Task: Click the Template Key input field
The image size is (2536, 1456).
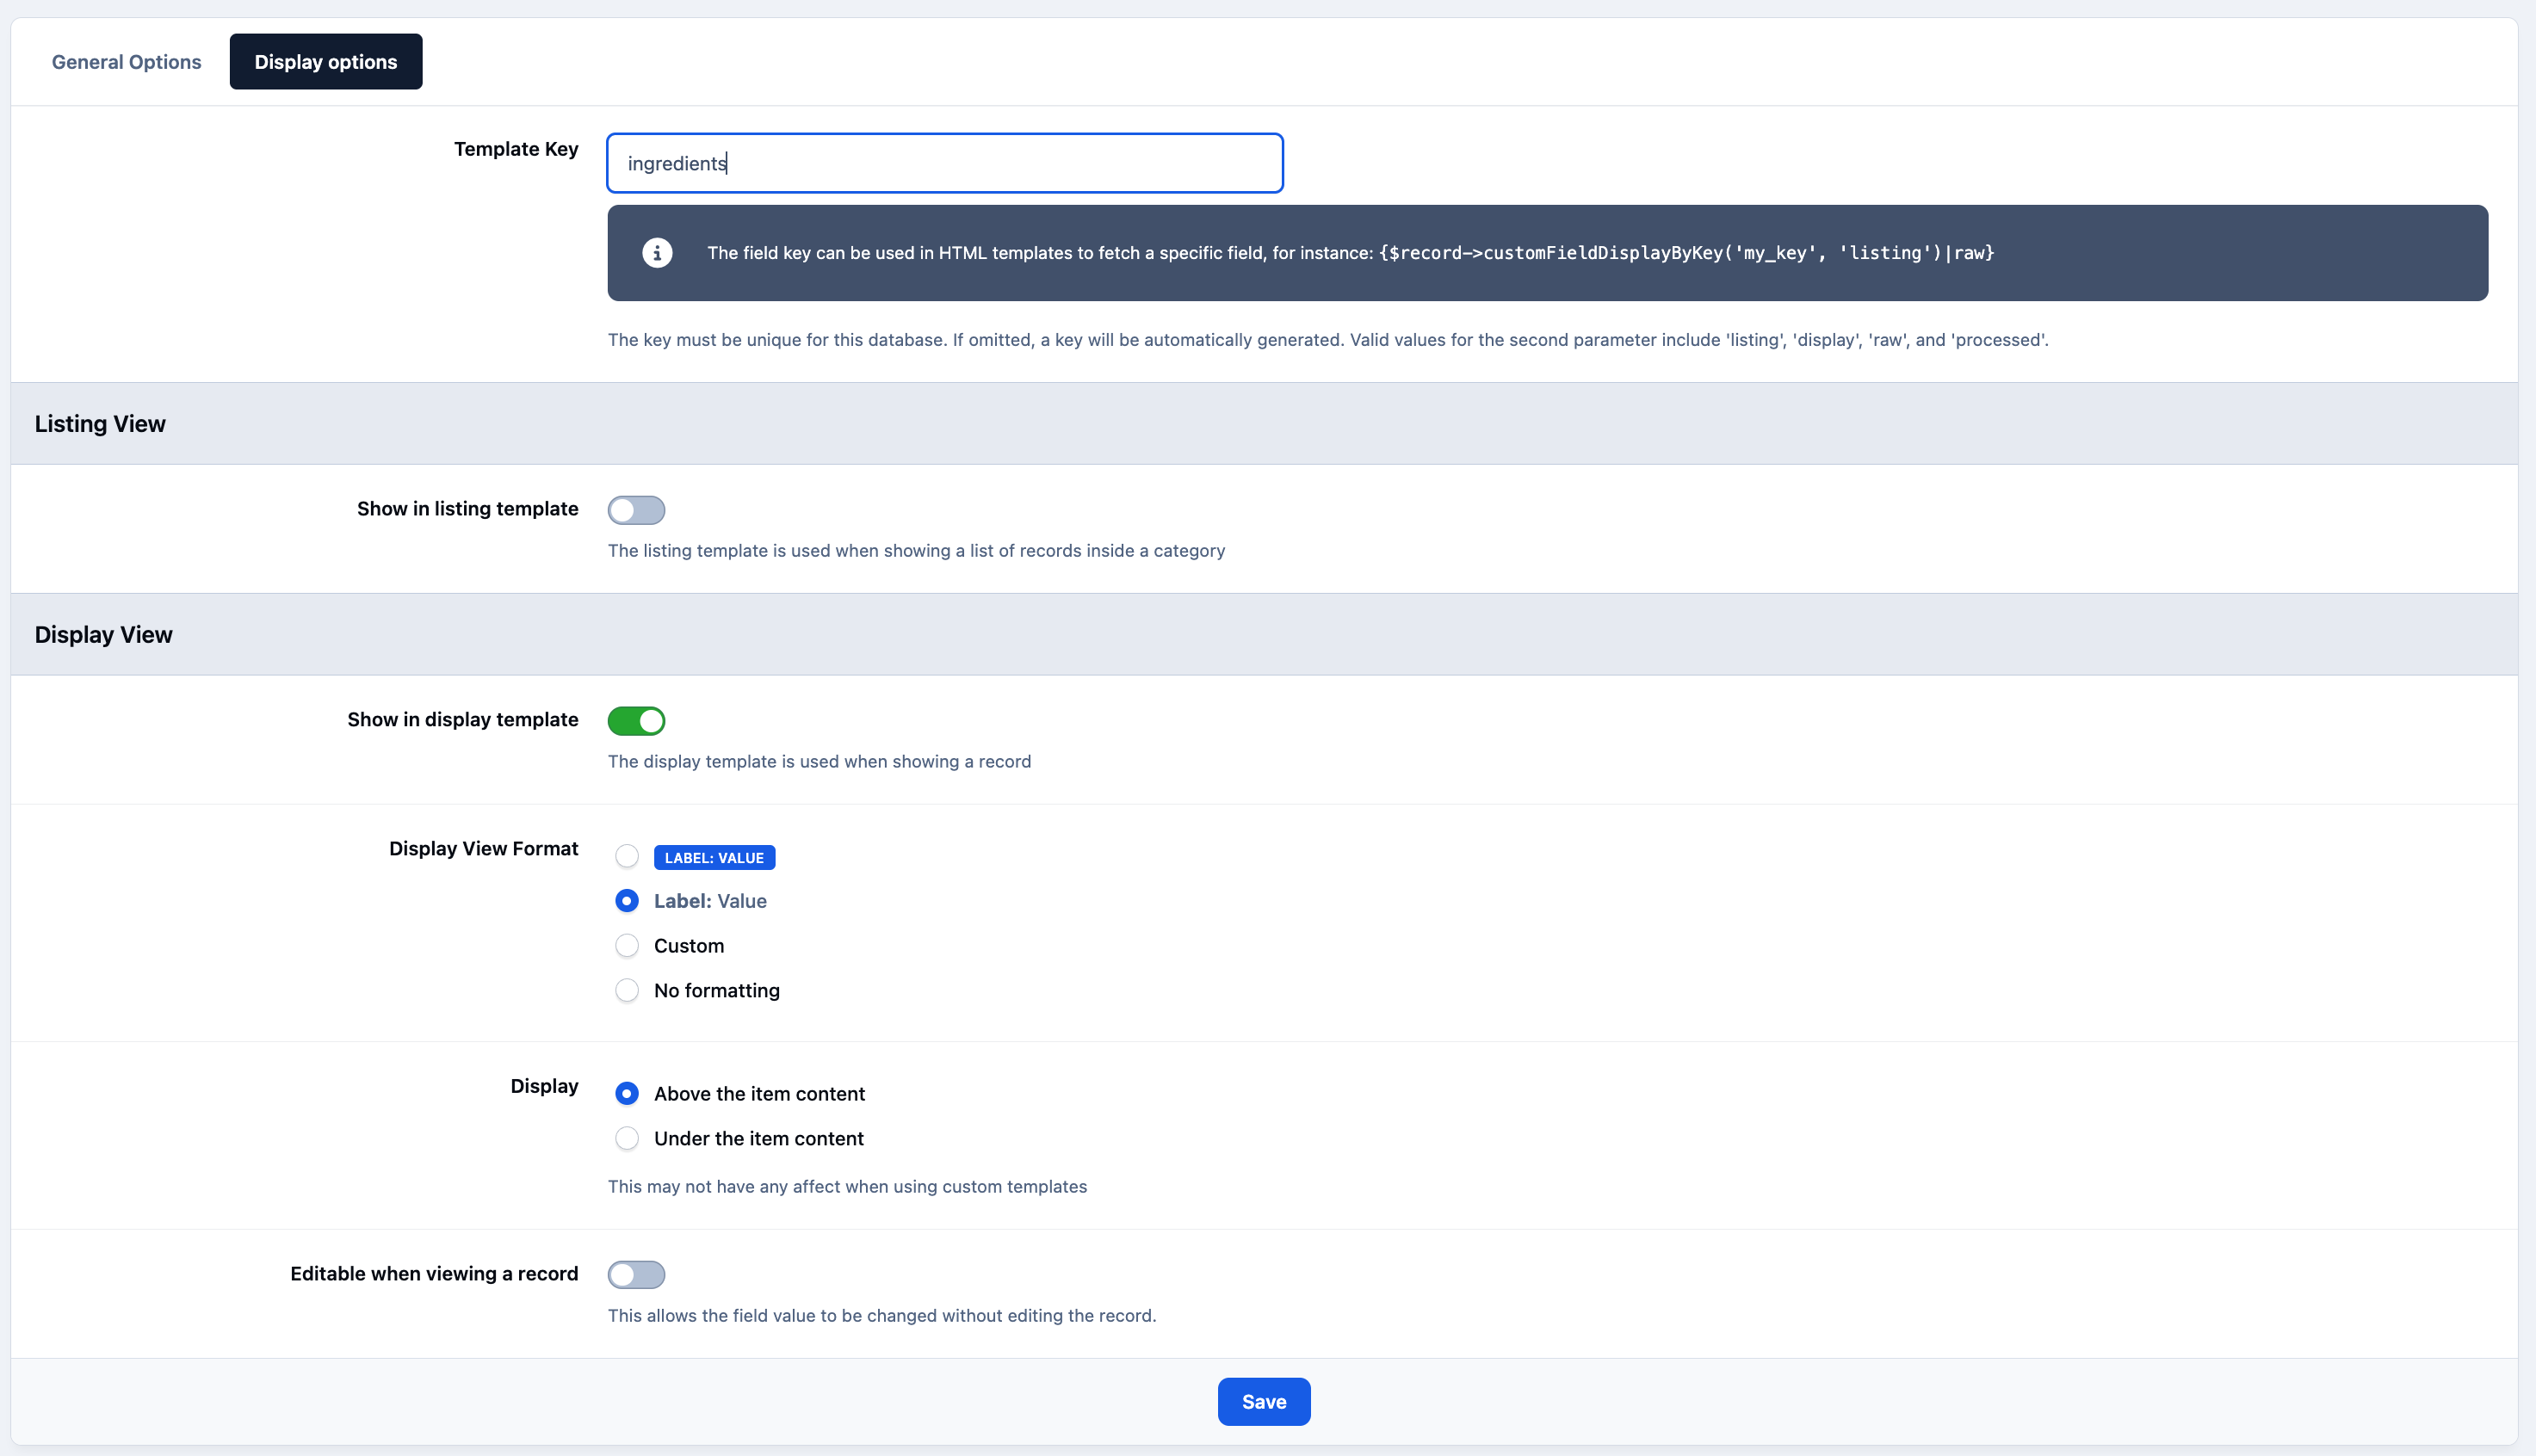Action: (x=944, y=163)
